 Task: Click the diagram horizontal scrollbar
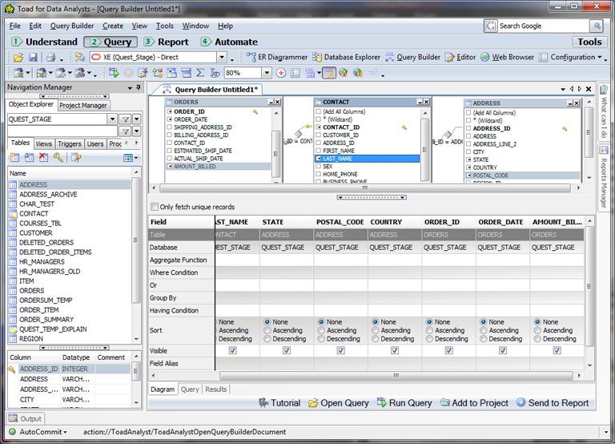(x=365, y=188)
